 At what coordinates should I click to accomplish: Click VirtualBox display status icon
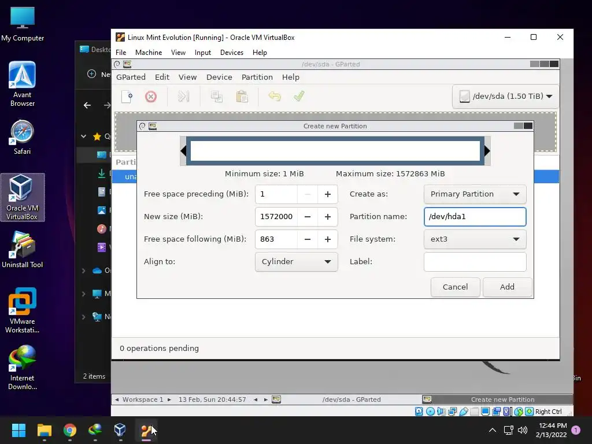[x=486, y=411]
